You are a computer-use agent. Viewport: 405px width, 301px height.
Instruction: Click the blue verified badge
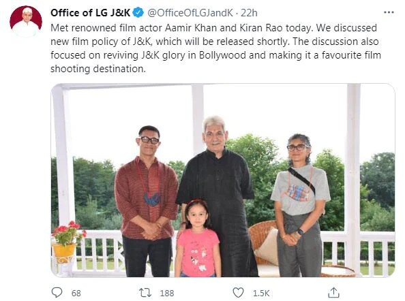coord(138,13)
